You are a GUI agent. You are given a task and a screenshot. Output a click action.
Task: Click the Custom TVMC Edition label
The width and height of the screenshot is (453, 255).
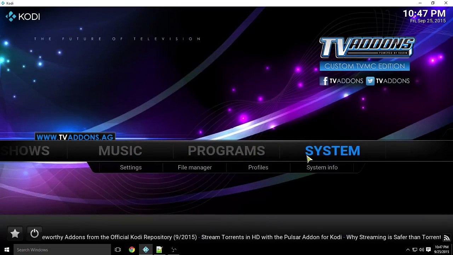coord(365,66)
